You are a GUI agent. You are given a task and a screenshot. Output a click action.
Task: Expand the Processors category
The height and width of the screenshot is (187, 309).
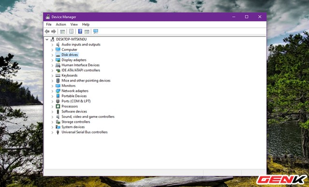point(52,106)
